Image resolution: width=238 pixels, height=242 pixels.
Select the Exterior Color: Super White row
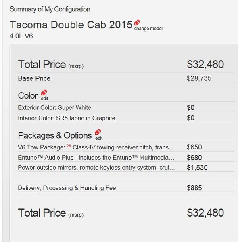point(126,107)
